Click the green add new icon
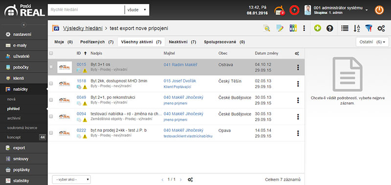Screen dimensions: 391x185 (317, 28)
